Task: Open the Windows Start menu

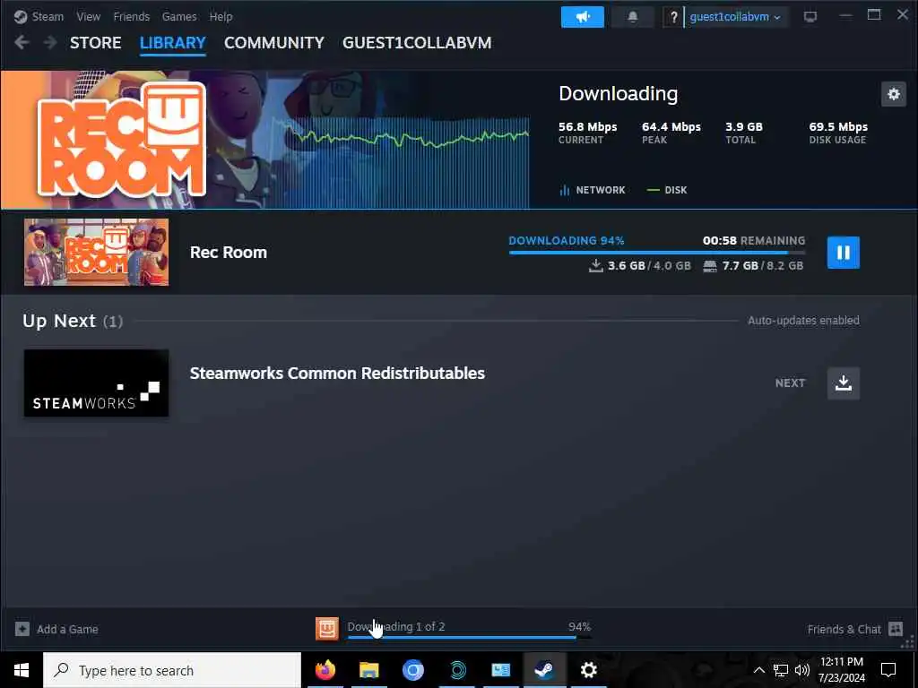Action: point(22,670)
